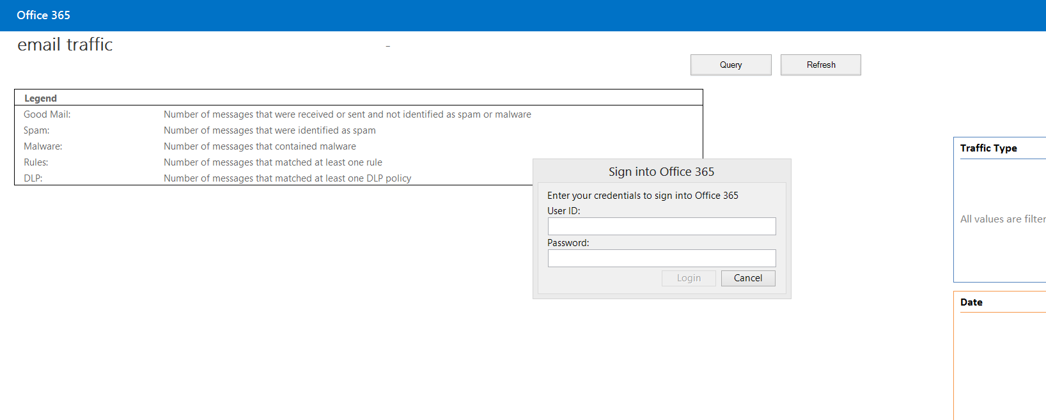Focus the User ID input field
1046x420 pixels.
662,226
